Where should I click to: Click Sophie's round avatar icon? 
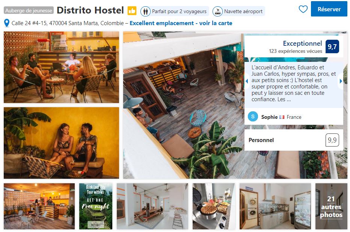253,117
